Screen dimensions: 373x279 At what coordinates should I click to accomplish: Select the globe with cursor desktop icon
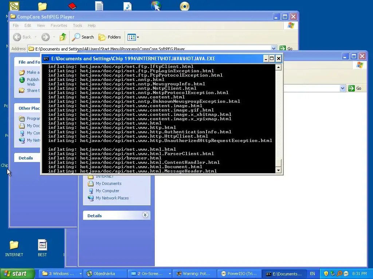156,6
